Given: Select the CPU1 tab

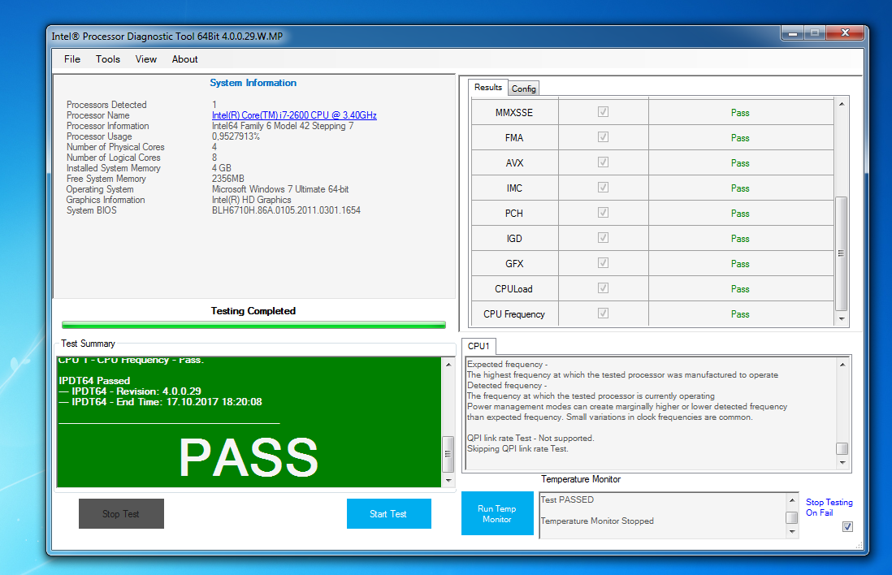Looking at the screenshot, I should pos(478,347).
